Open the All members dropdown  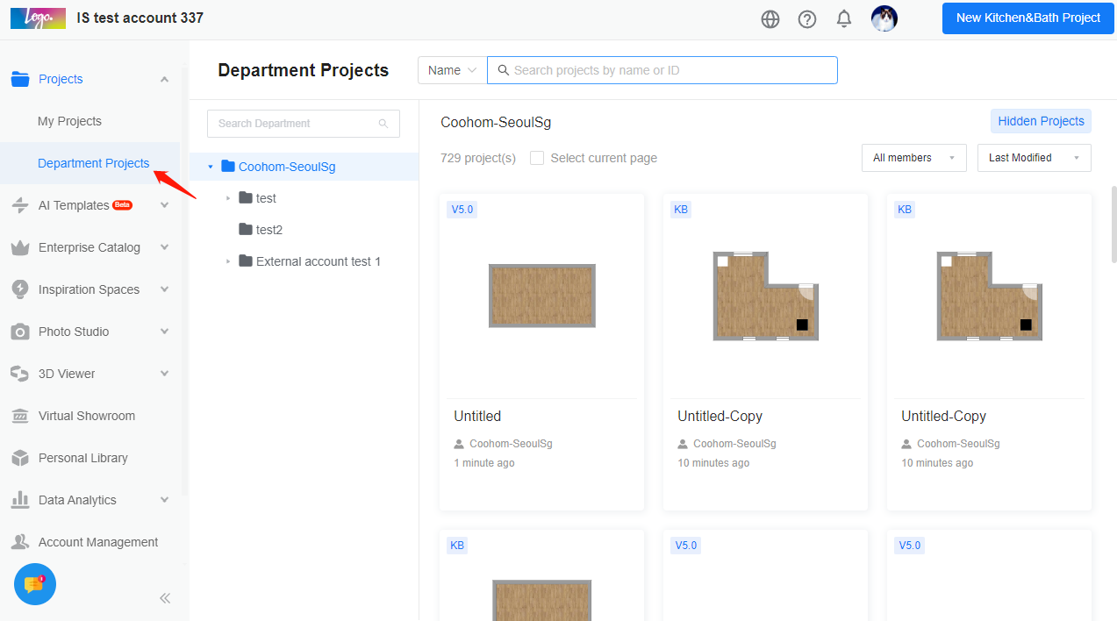[x=913, y=158]
